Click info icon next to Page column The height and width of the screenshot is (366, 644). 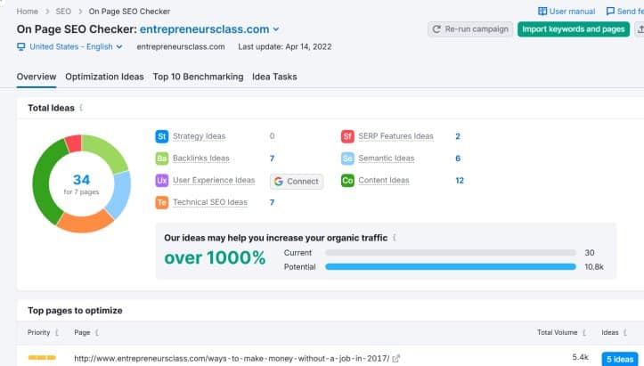[97, 333]
